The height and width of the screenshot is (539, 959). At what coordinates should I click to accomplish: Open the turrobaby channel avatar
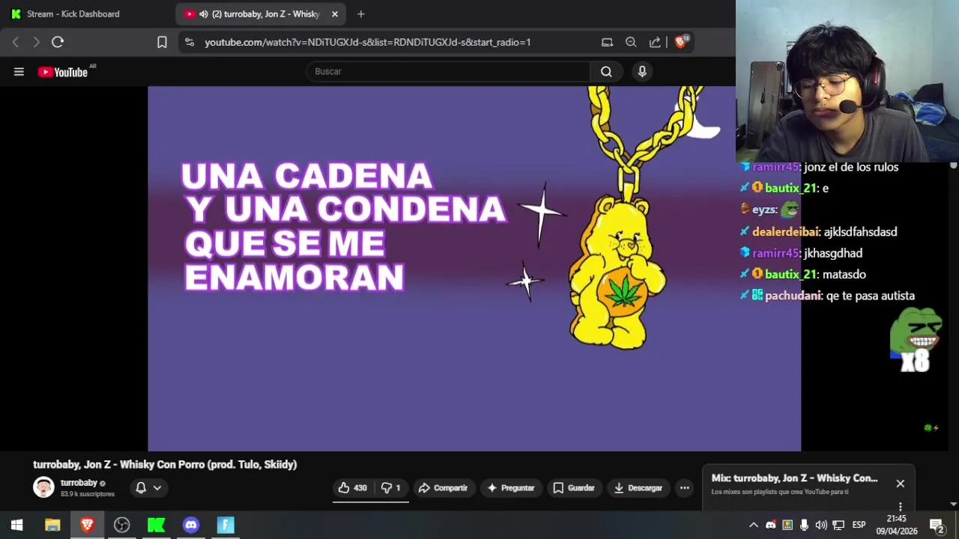(x=43, y=487)
